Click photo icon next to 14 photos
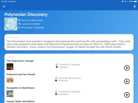138x103 pixels. pos(56,94)
